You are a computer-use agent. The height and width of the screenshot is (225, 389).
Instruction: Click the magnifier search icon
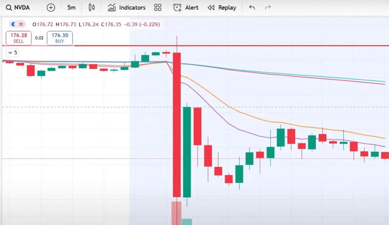[x=9, y=7]
